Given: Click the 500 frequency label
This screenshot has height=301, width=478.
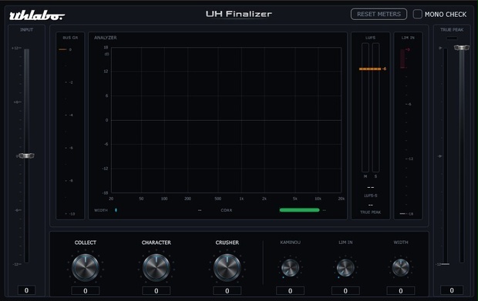Looking at the screenshot, I should click(x=217, y=199).
